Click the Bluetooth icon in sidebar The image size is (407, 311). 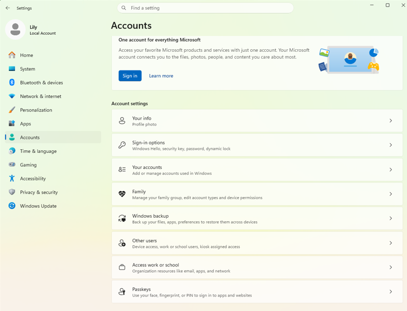pyautogui.click(x=11, y=82)
